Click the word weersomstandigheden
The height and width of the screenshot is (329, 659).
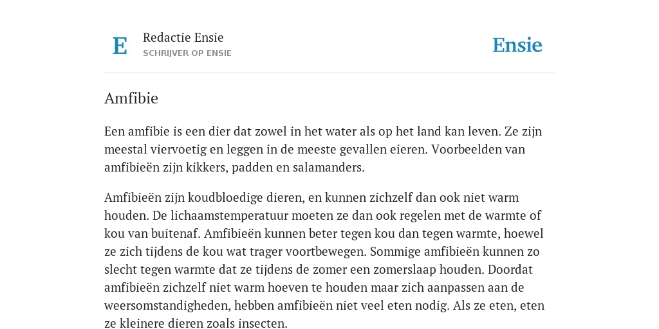tap(167, 305)
